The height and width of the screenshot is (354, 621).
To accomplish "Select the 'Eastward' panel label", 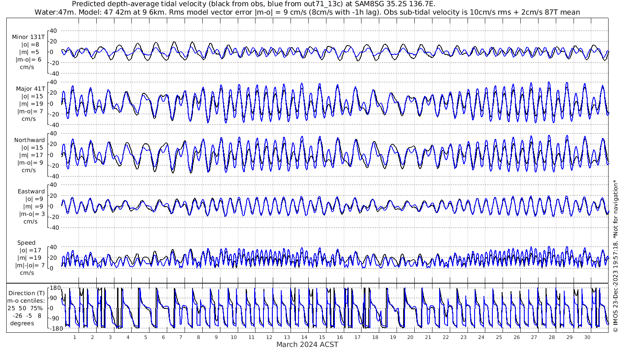I will (x=31, y=192).
